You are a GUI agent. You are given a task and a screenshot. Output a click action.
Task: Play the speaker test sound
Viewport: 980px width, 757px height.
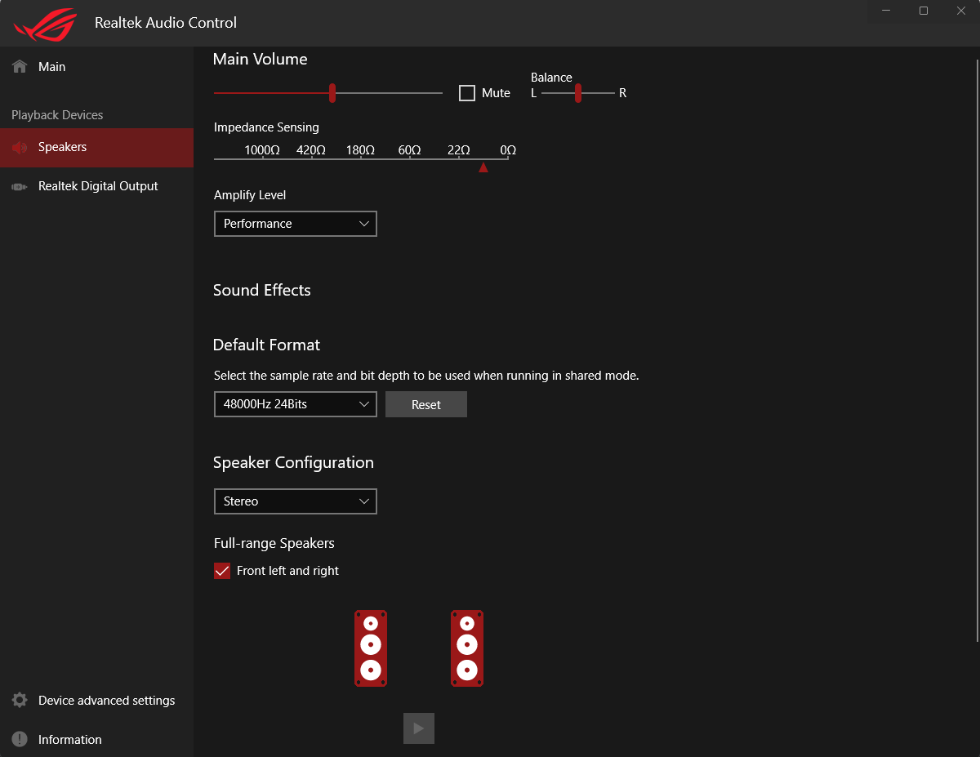coord(419,728)
